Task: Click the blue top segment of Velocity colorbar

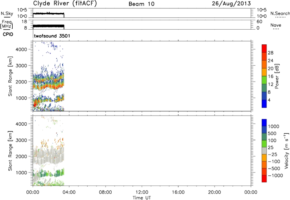Action: coord(264,123)
